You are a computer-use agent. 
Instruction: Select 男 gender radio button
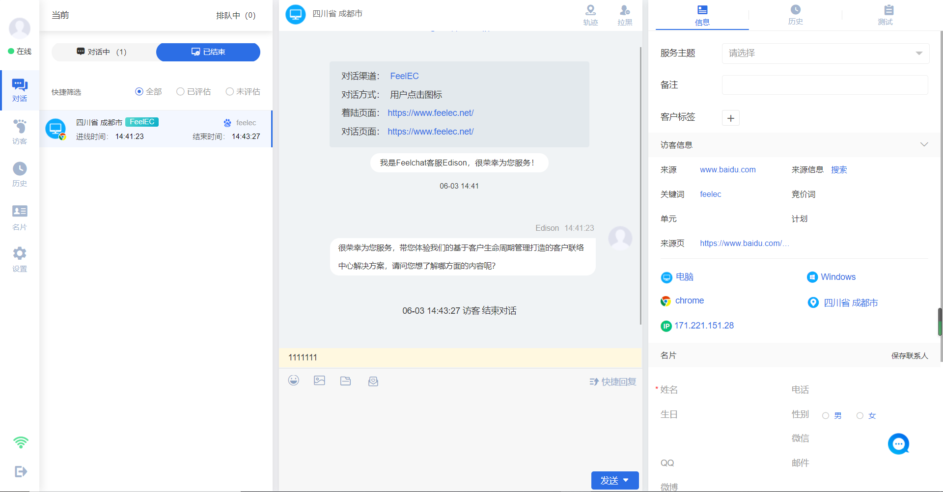[x=826, y=416]
